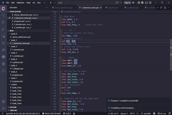Open the Run and Debug view
The image size is (172, 115).
(3, 29)
